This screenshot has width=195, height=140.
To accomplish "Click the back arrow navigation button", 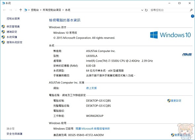I will (x=5, y=10).
